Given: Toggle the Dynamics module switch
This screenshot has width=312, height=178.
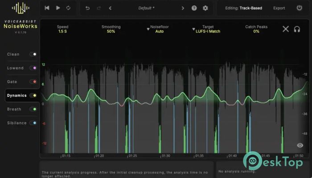Looking at the screenshot, I should click(x=33, y=95).
